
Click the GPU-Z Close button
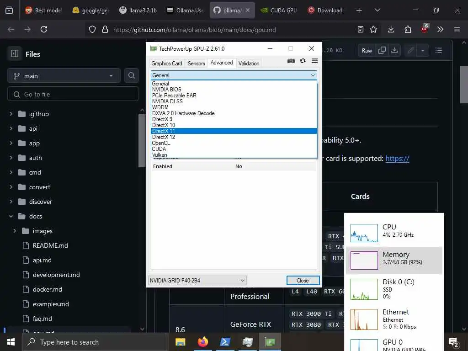[x=303, y=280]
